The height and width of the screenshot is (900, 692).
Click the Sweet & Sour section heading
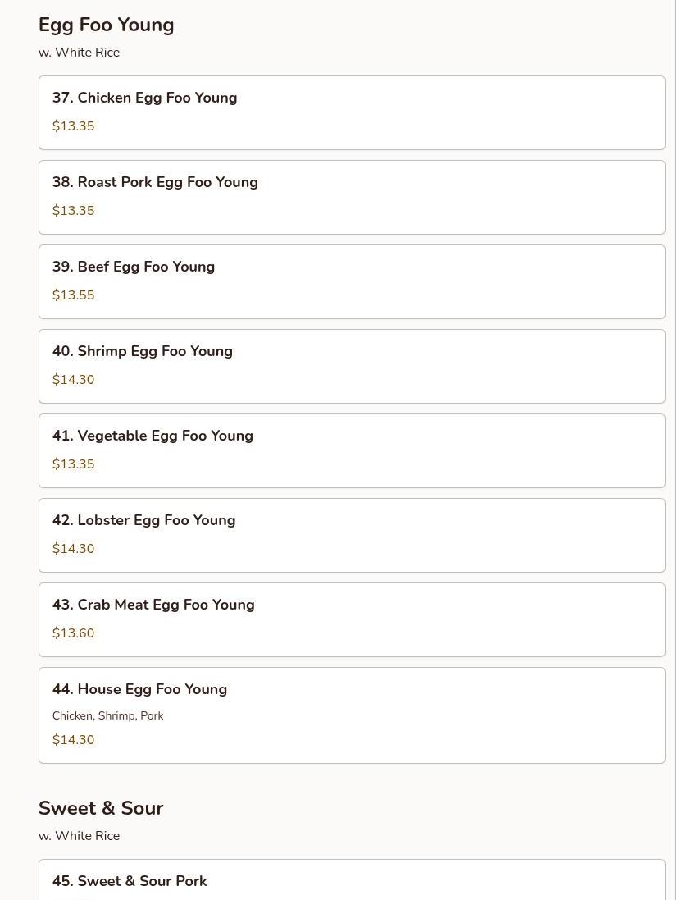(x=101, y=808)
